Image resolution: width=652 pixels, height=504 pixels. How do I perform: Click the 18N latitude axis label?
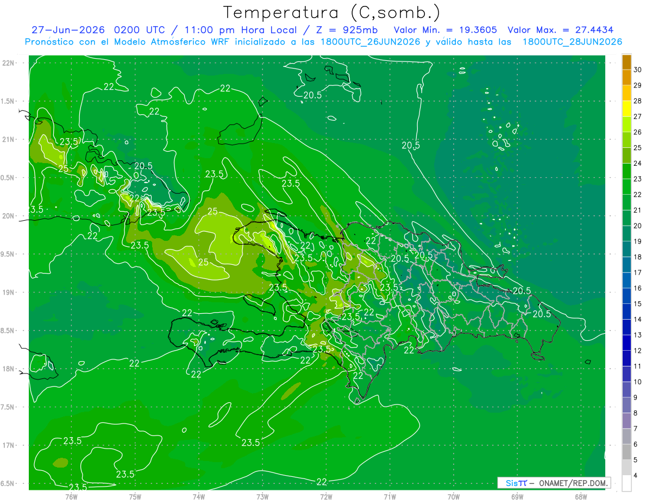(9, 369)
